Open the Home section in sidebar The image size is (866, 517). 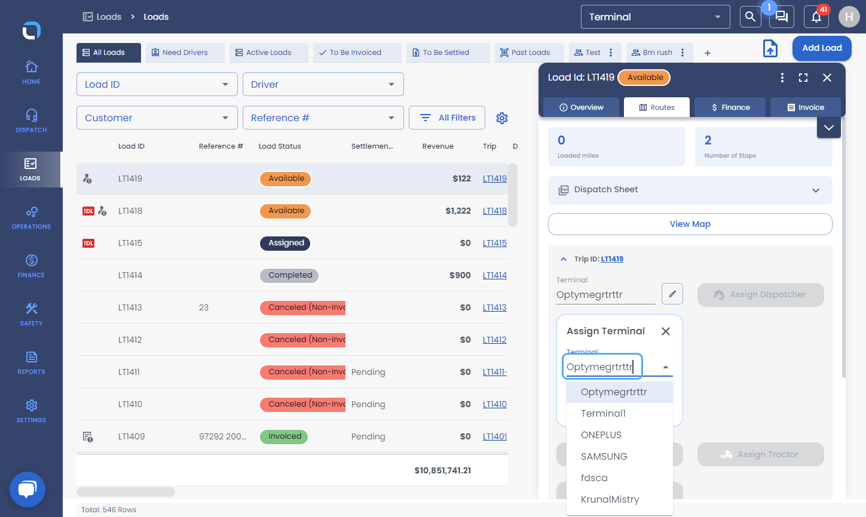coord(31,72)
